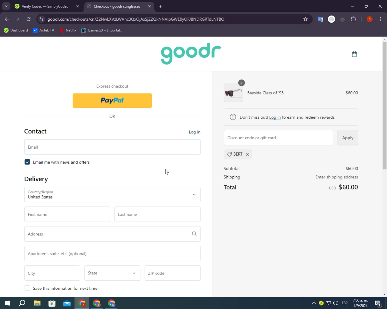The width and height of the screenshot is (387, 309).
Task: Open the notification center icon
Action: [x=378, y=303]
